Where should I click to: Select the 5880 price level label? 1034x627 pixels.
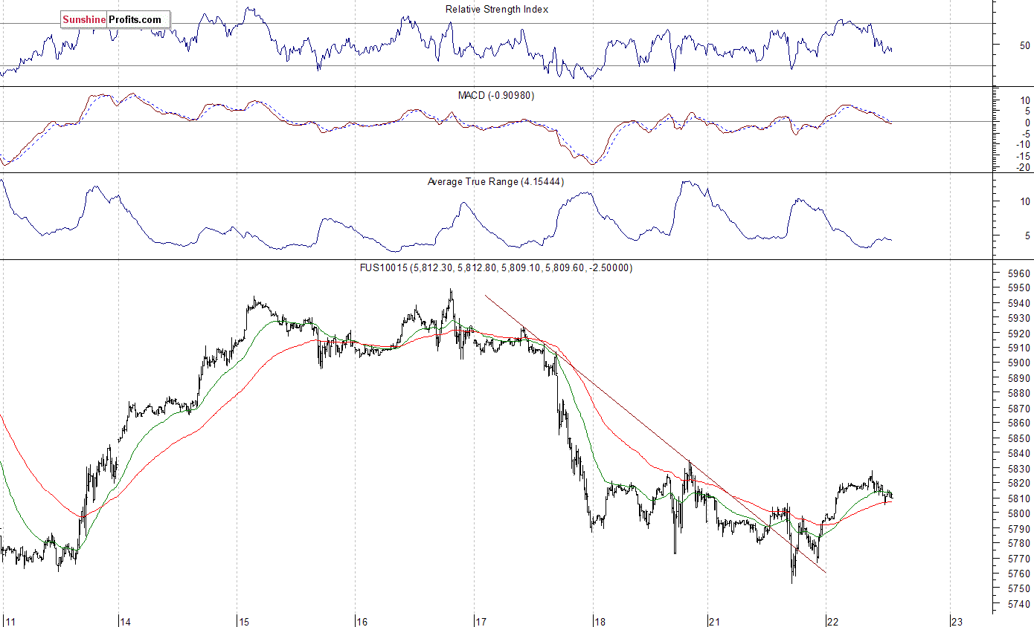[1019, 394]
